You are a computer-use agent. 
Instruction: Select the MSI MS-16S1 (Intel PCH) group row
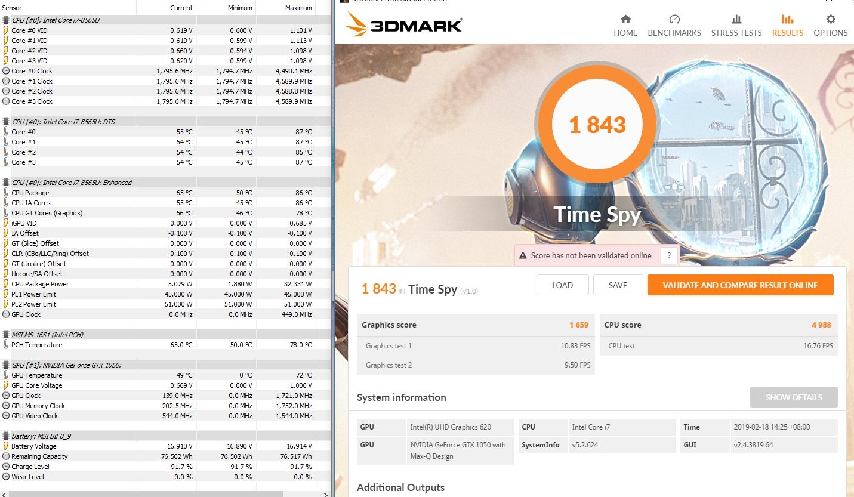165,334
